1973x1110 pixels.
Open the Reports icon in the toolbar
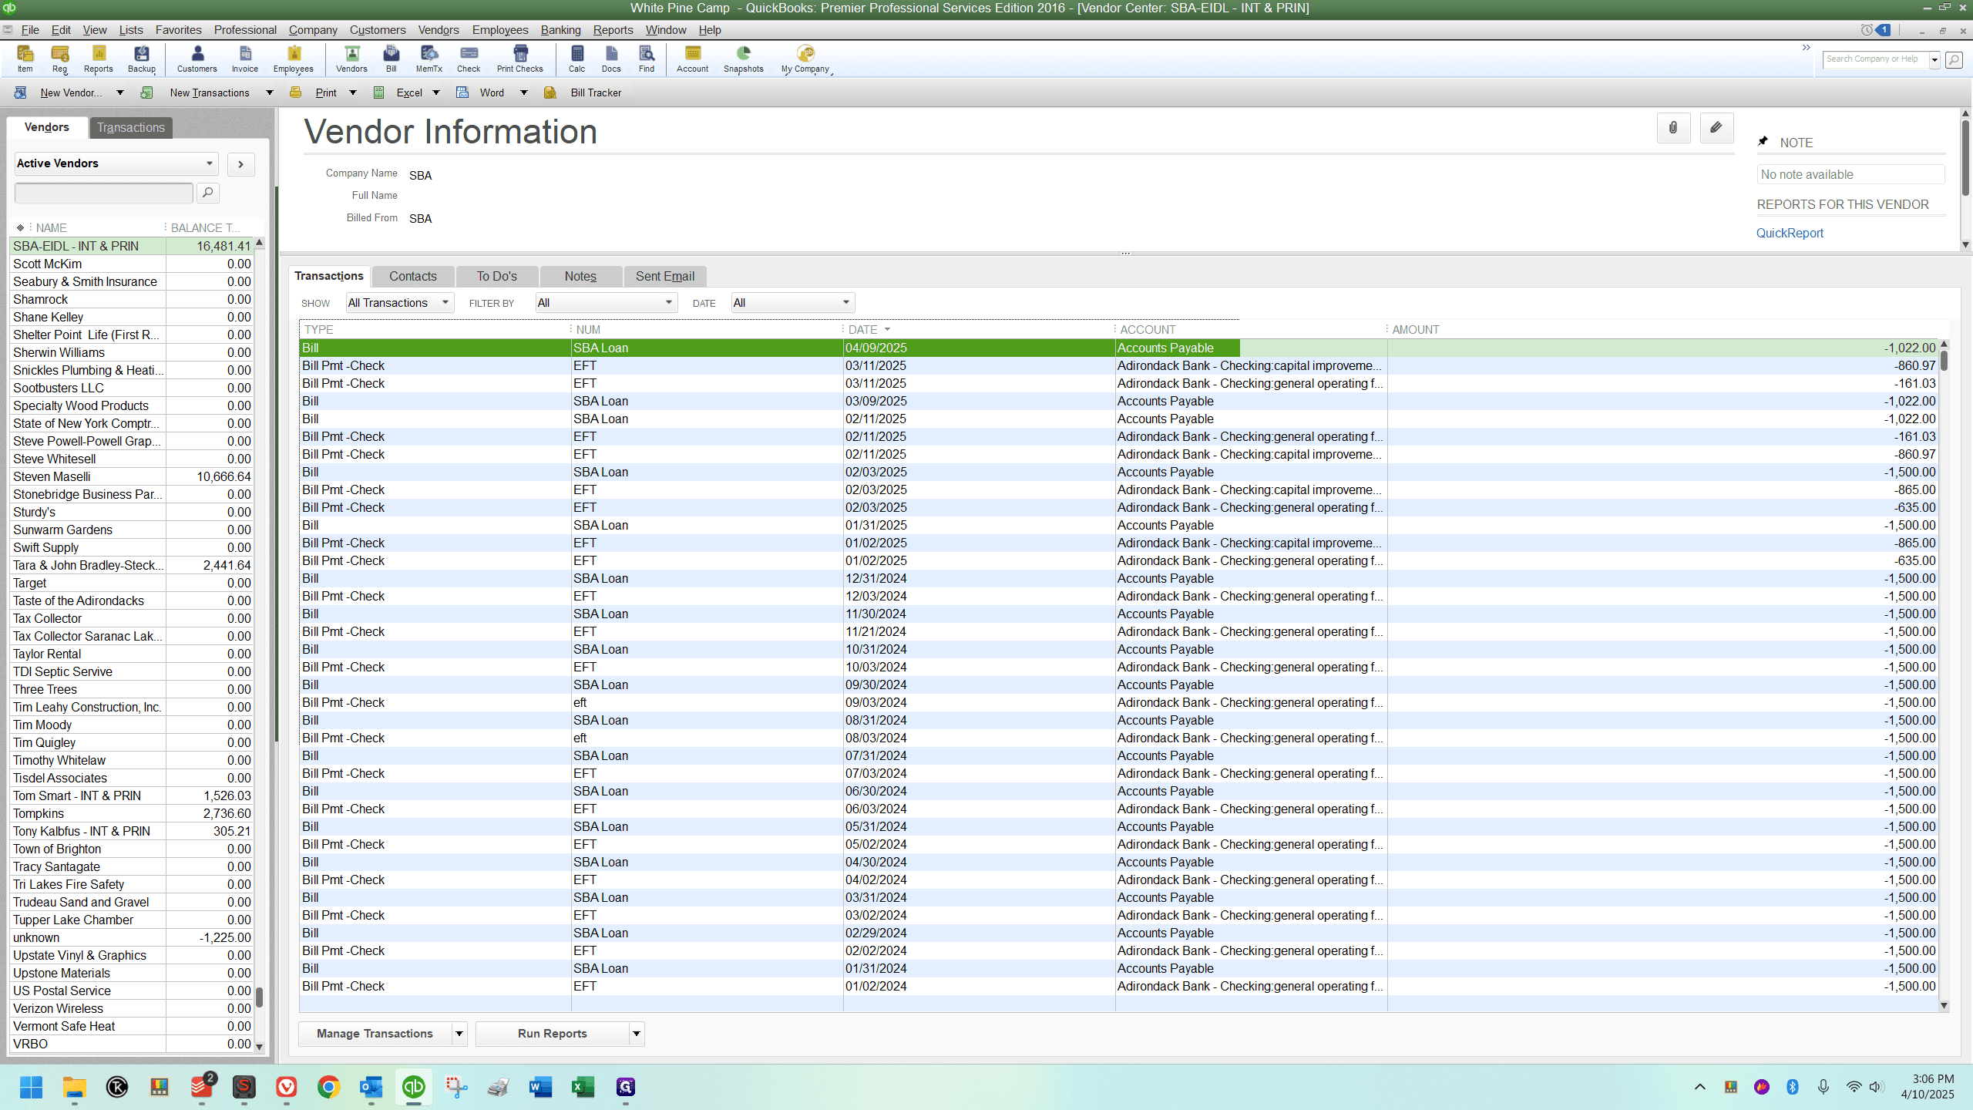(98, 59)
